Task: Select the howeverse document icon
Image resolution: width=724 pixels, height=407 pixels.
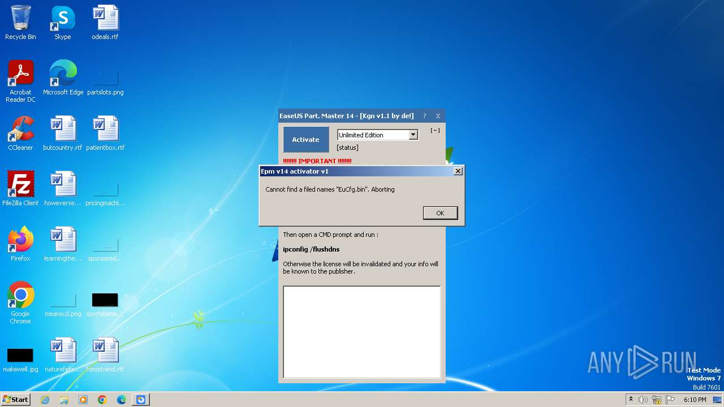Action: pyautogui.click(x=63, y=189)
